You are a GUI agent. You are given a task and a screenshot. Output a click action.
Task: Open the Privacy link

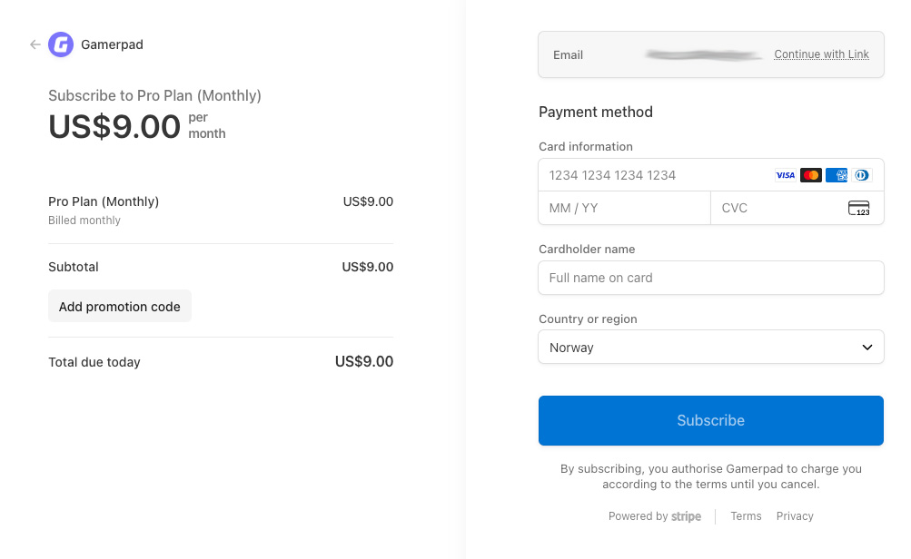pos(795,516)
